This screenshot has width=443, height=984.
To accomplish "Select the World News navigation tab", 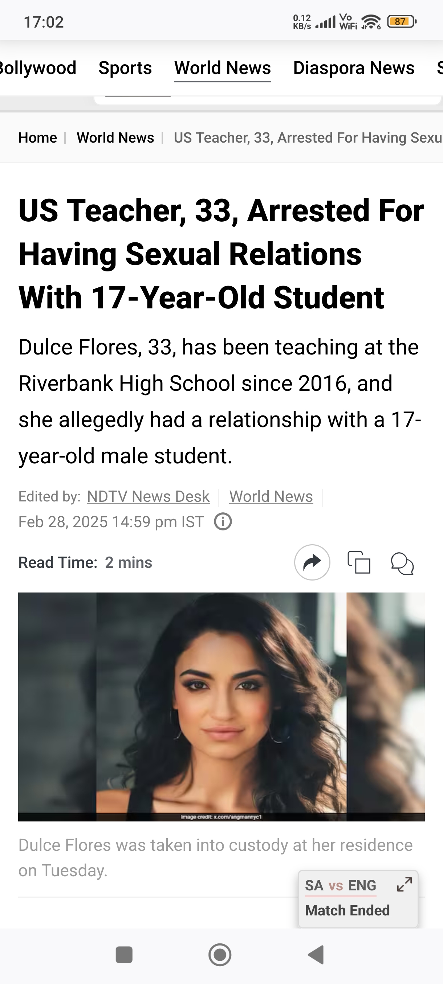I will [x=223, y=68].
